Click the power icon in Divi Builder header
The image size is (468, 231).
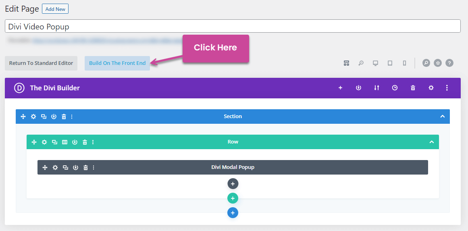click(x=358, y=88)
